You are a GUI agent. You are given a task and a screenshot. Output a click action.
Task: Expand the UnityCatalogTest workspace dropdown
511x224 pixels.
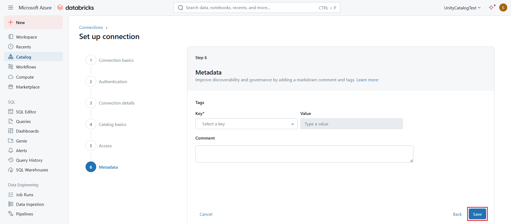(x=462, y=8)
